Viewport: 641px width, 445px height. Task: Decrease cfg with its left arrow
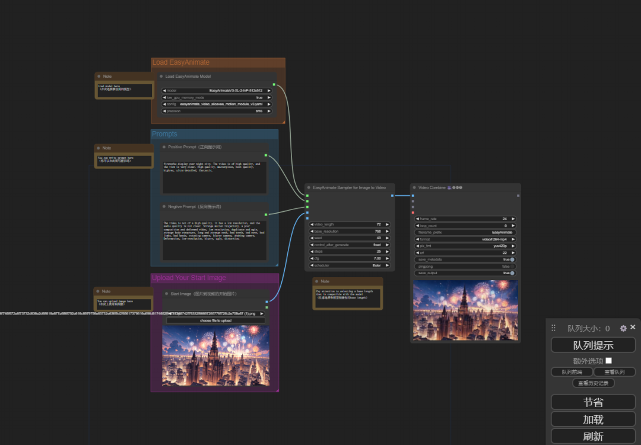(312, 258)
